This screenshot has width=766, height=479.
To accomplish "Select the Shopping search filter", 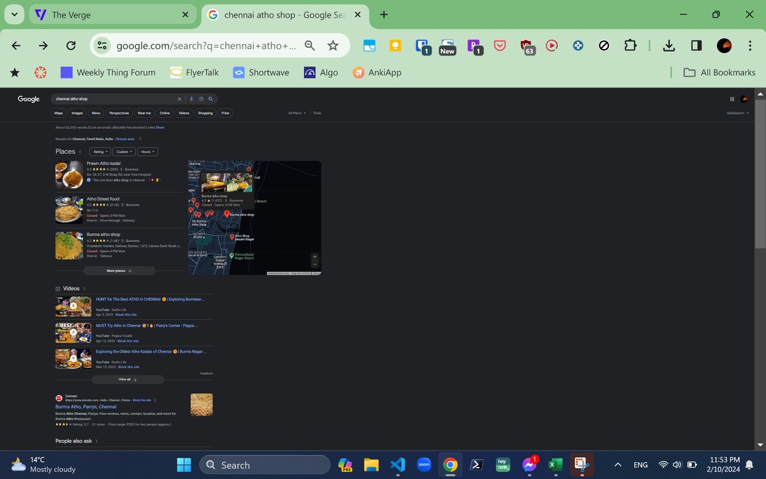I will tap(205, 113).
